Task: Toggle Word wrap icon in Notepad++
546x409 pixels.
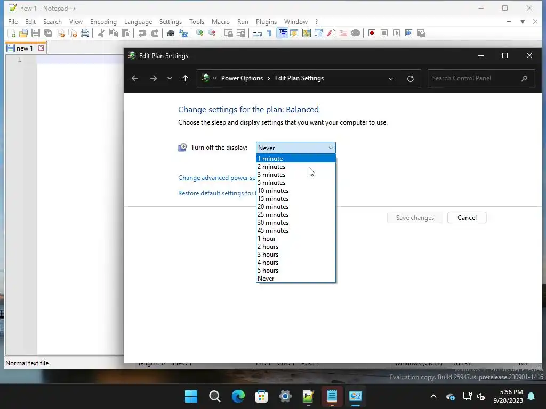Action: (x=258, y=33)
